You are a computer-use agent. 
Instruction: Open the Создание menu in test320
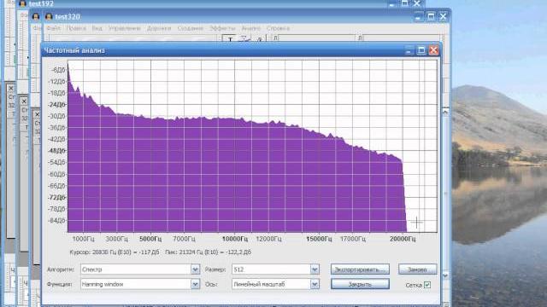coord(190,28)
